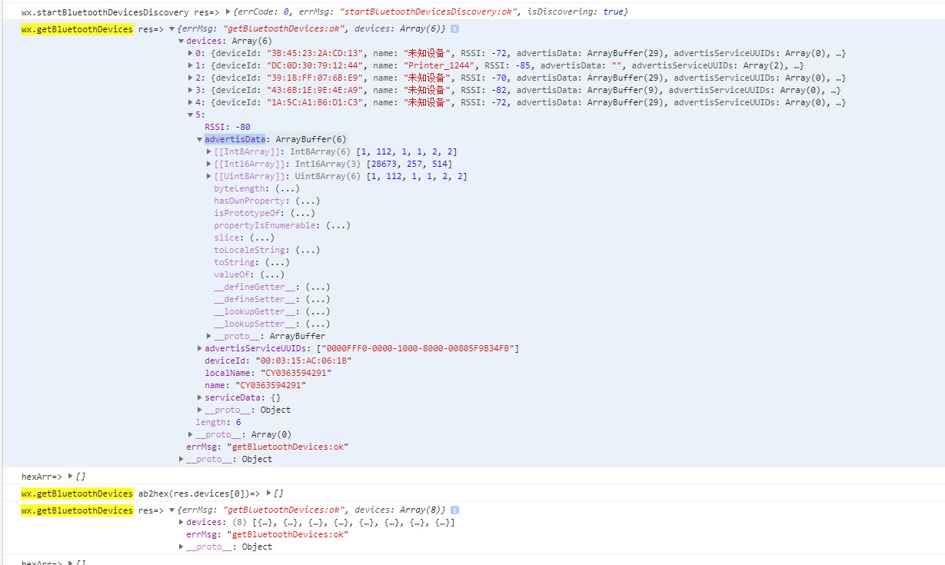Expand device 3 with deviceId 43:6B:1E:9E:4E:A9
The height and width of the screenshot is (565, 945).
tap(191, 90)
